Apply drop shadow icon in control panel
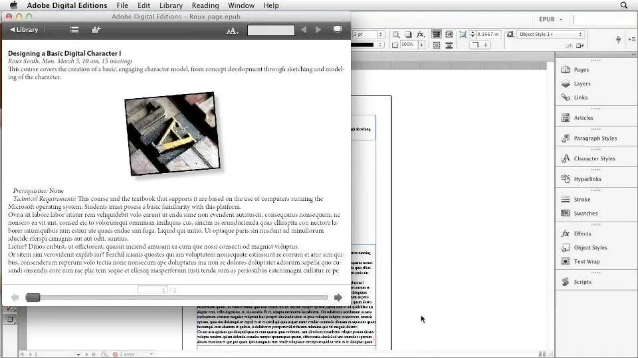Screen dimensions: 638x358 click(408, 34)
